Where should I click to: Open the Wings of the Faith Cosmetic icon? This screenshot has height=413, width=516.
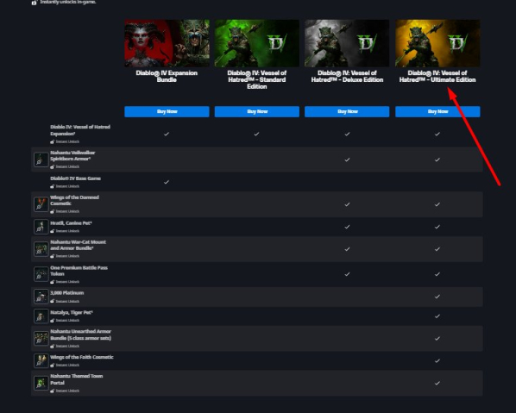[41, 360]
